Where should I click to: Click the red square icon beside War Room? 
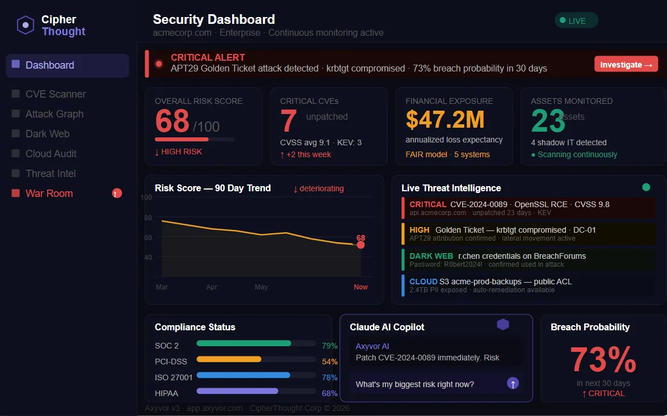point(16,193)
